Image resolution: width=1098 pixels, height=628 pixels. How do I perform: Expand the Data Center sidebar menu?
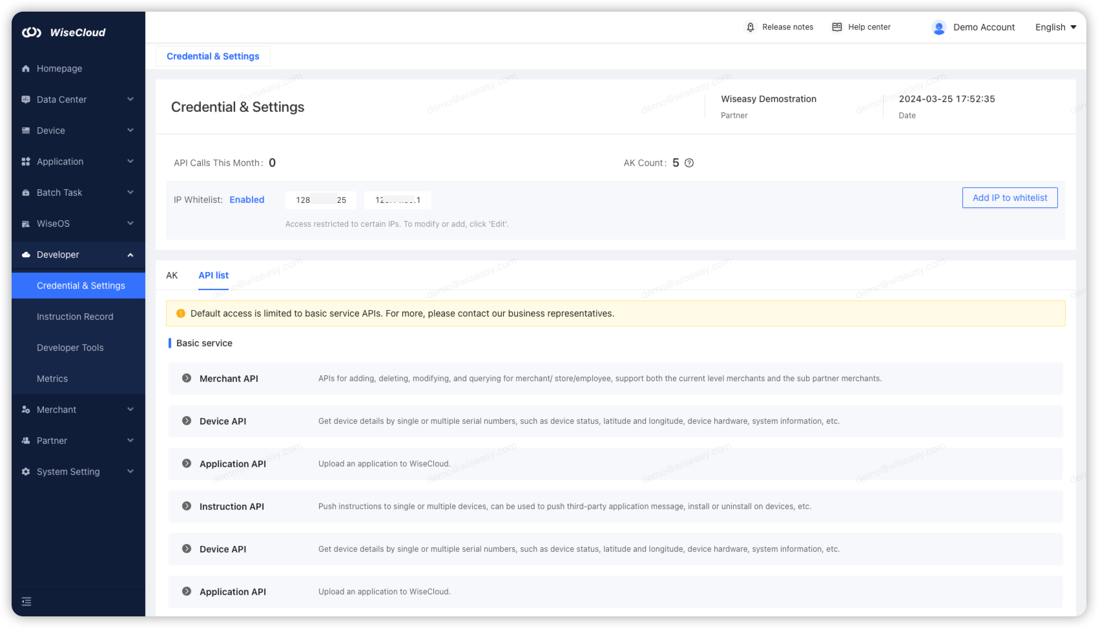click(130, 99)
